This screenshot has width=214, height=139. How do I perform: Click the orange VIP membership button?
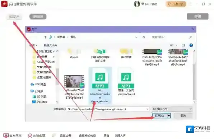pos(176,4)
